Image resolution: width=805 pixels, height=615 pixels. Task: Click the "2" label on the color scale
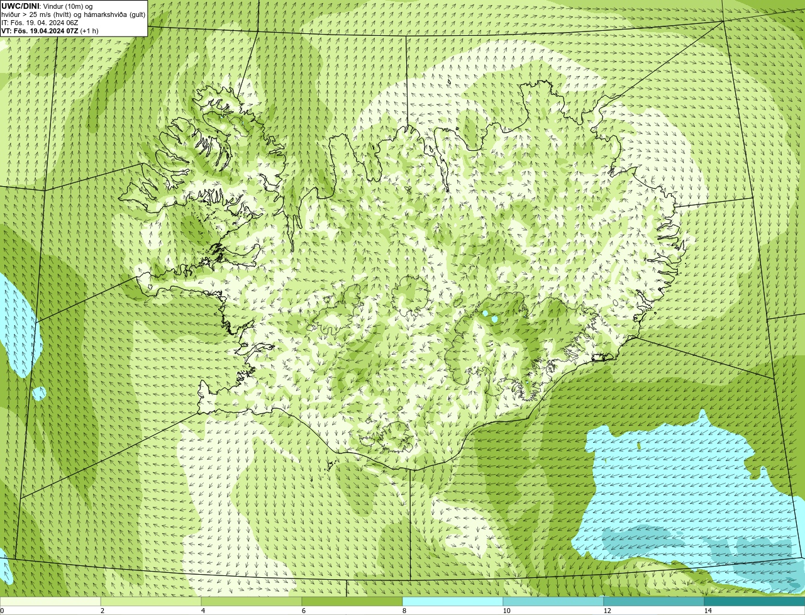tap(102, 611)
